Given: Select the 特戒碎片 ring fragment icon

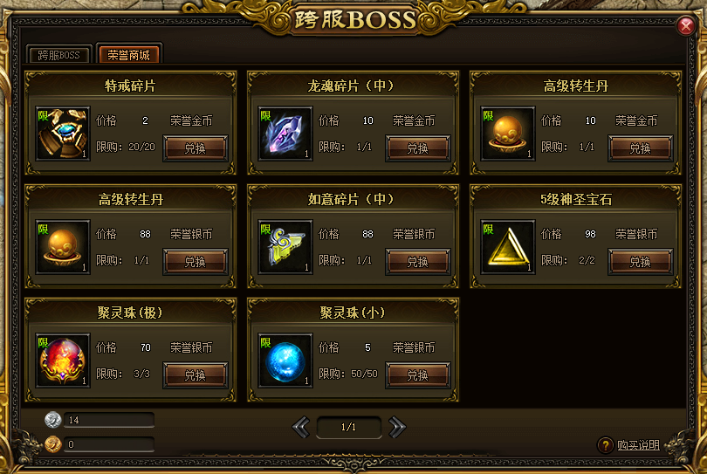Looking at the screenshot, I should [63, 134].
